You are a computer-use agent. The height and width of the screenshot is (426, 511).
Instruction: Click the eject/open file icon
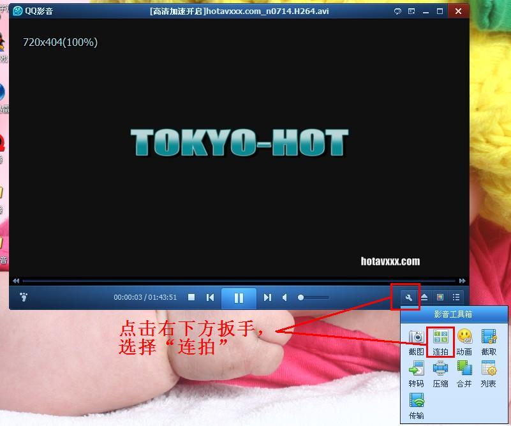tap(424, 297)
